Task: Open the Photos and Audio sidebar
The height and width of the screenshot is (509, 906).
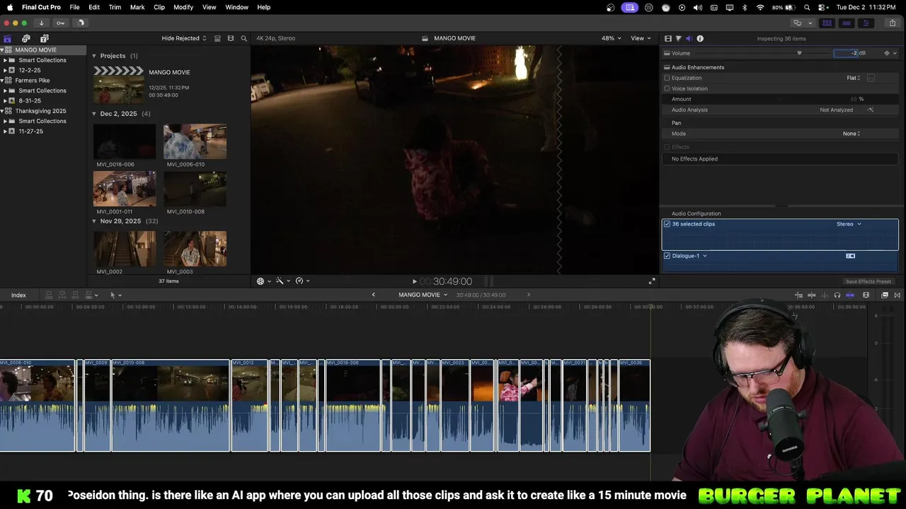Action: tap(26, 38)
